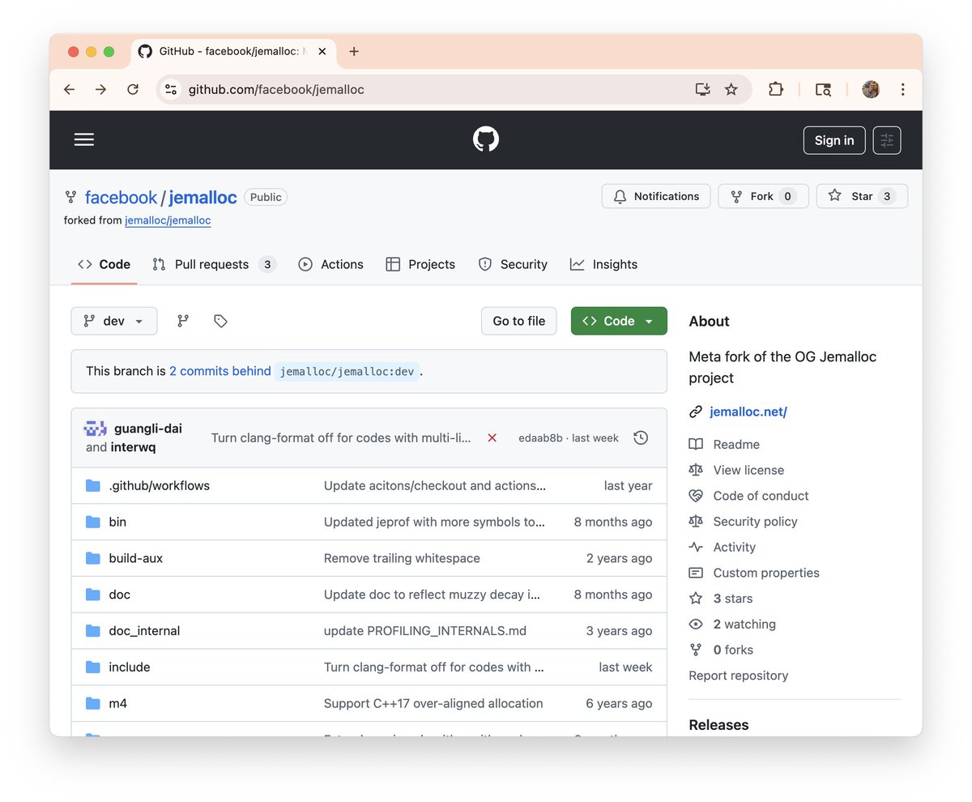Open the hamburger navigation menu
972x802 pixels.
pyautogui.click(x=84, y=139)
